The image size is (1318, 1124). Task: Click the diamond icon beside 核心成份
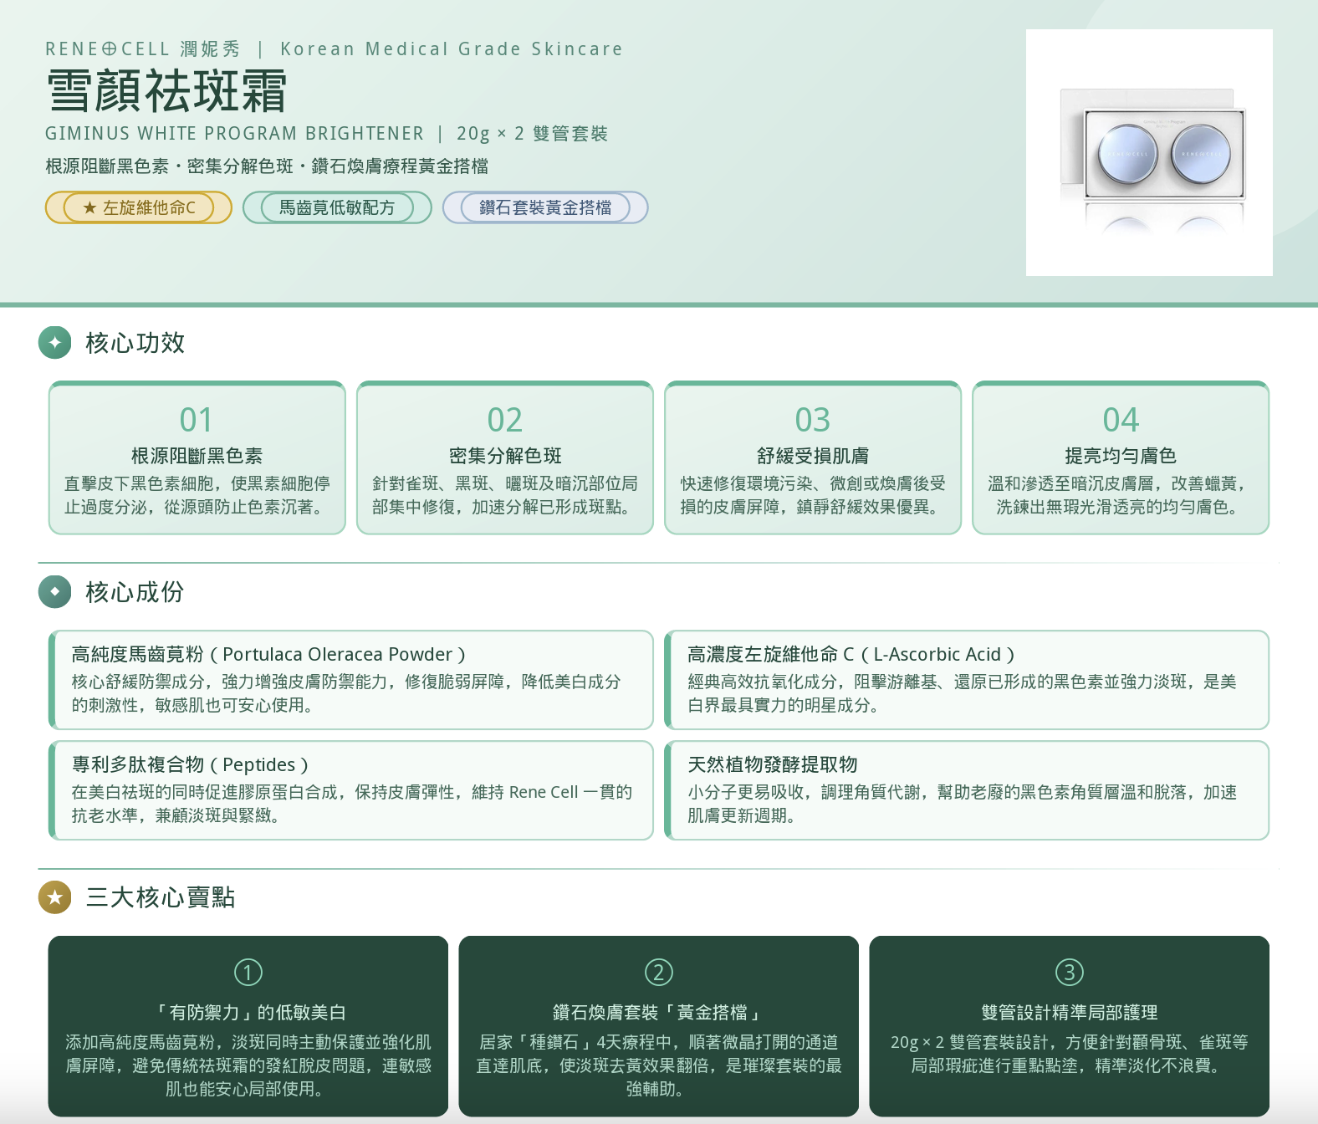(x=55, y=591)
